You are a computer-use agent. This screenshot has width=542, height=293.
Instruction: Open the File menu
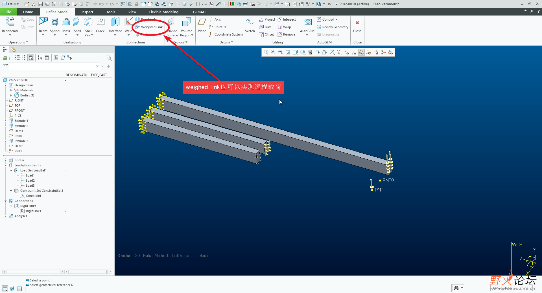(x=8, y=12)
